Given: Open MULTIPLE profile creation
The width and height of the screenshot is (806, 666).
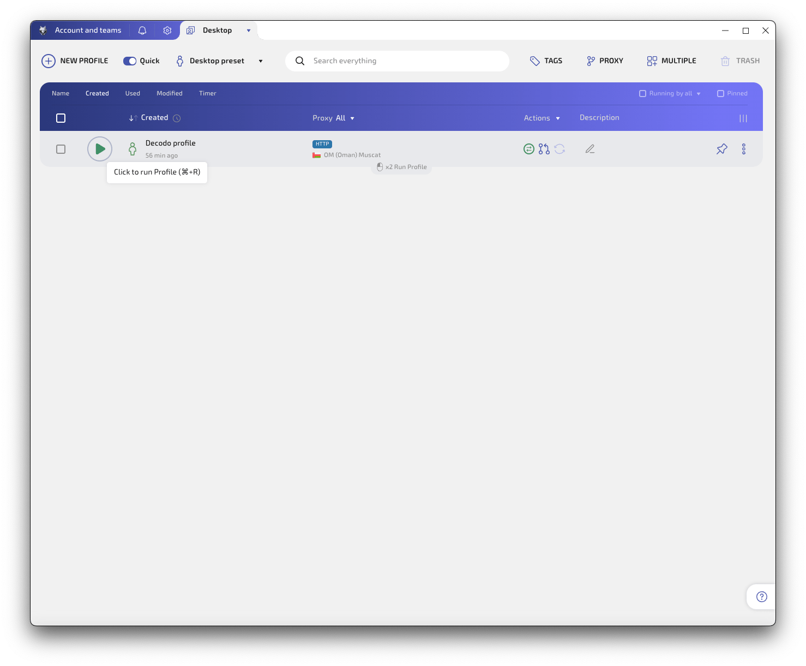Looking at the screenshot, I should click(x=671, y=61).
